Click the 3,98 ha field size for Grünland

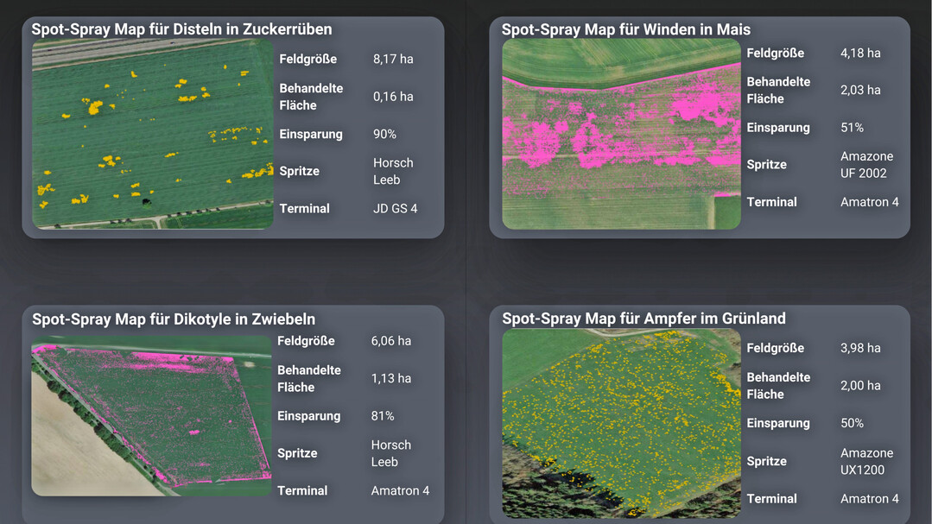[x=862, y=348]
